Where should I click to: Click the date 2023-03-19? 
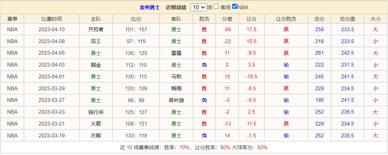[x=52, y=136]
